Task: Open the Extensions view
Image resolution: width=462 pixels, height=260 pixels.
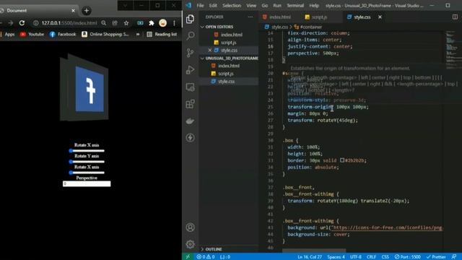Action: click(191, 104)
